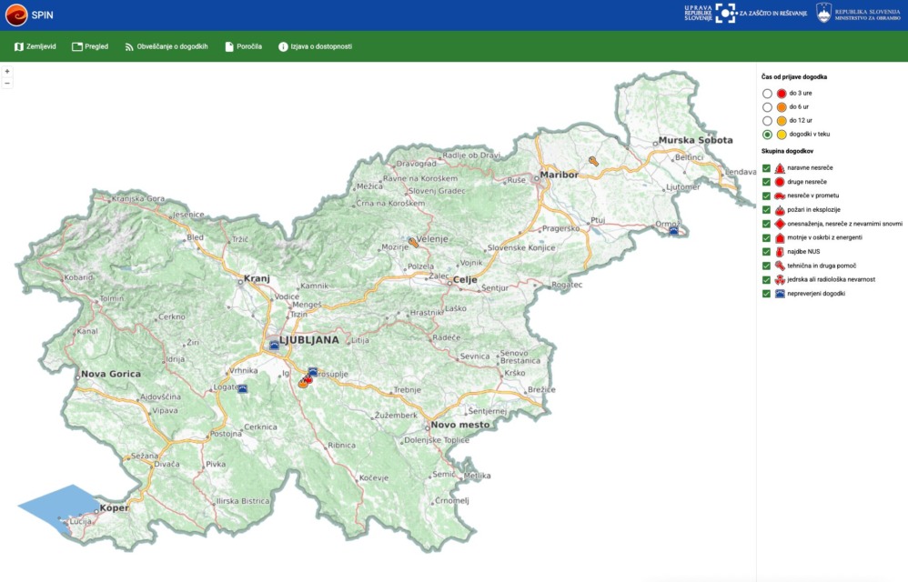Disable the jedrska ali radiološka nevarnost checkbox
Screen dimensions: 908x582
tap(766, 279)
